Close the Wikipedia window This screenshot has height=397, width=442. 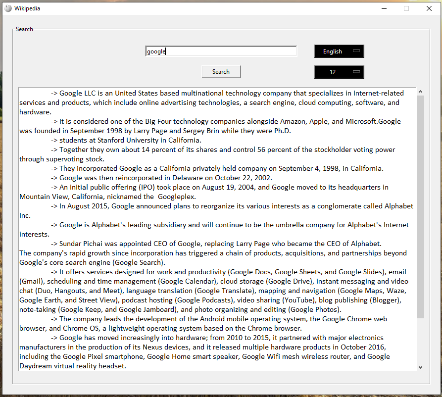pyautogui.click(x=429, y=8)
